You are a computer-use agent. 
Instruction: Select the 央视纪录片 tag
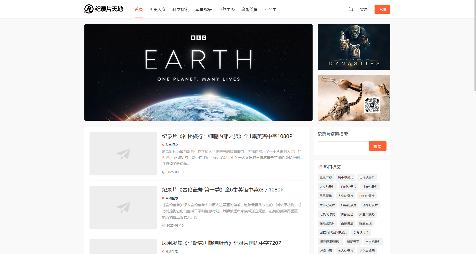pos(367,178)
